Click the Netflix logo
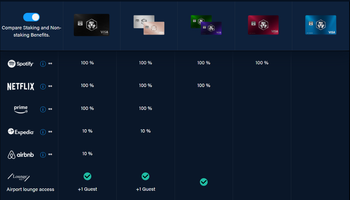Image resolution: width=350 pixels, height=200 pixels. (21, 86)
